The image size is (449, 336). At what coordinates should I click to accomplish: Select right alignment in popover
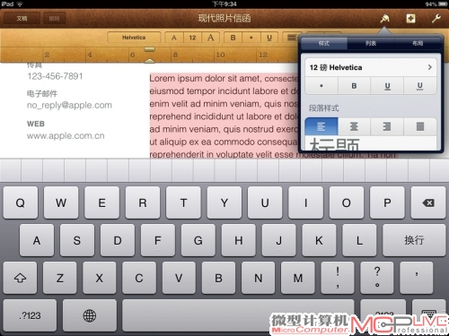click(387, 126)
